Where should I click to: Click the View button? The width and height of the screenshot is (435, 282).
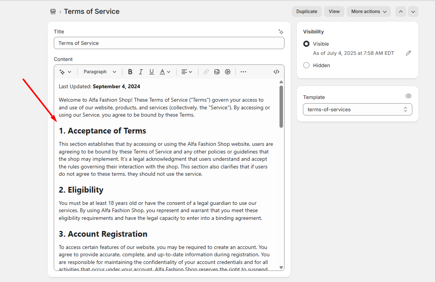coord(334,12)
